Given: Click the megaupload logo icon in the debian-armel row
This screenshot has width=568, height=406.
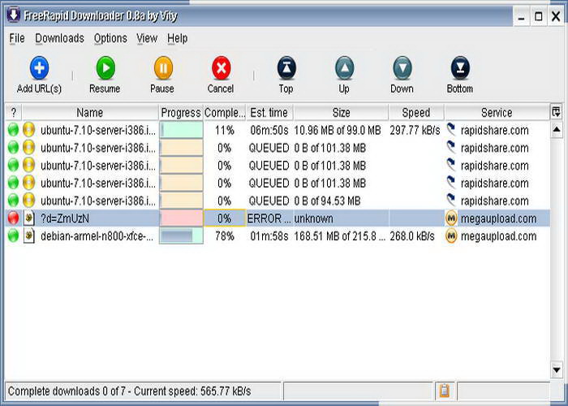Looking at the screenshot, I should pyautogui.click(x=451, y=236).
